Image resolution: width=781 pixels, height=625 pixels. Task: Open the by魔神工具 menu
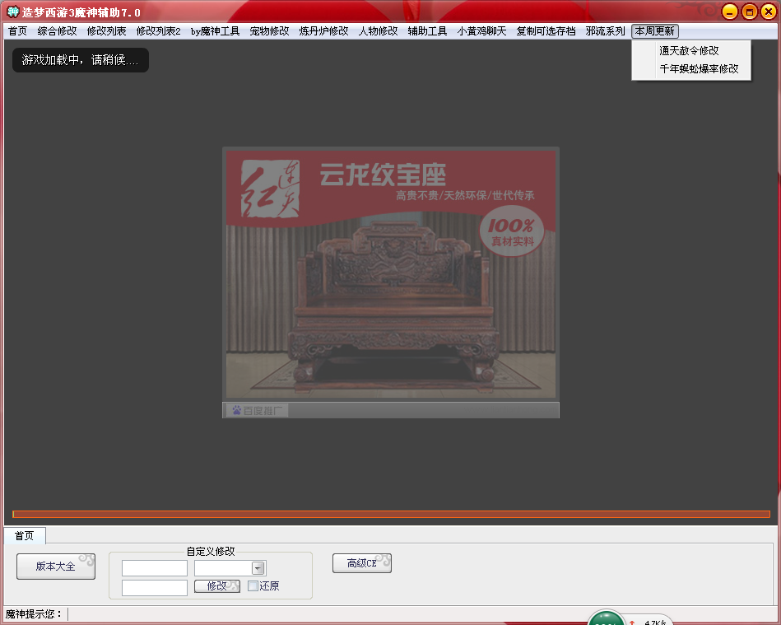(x=215, y=31)
